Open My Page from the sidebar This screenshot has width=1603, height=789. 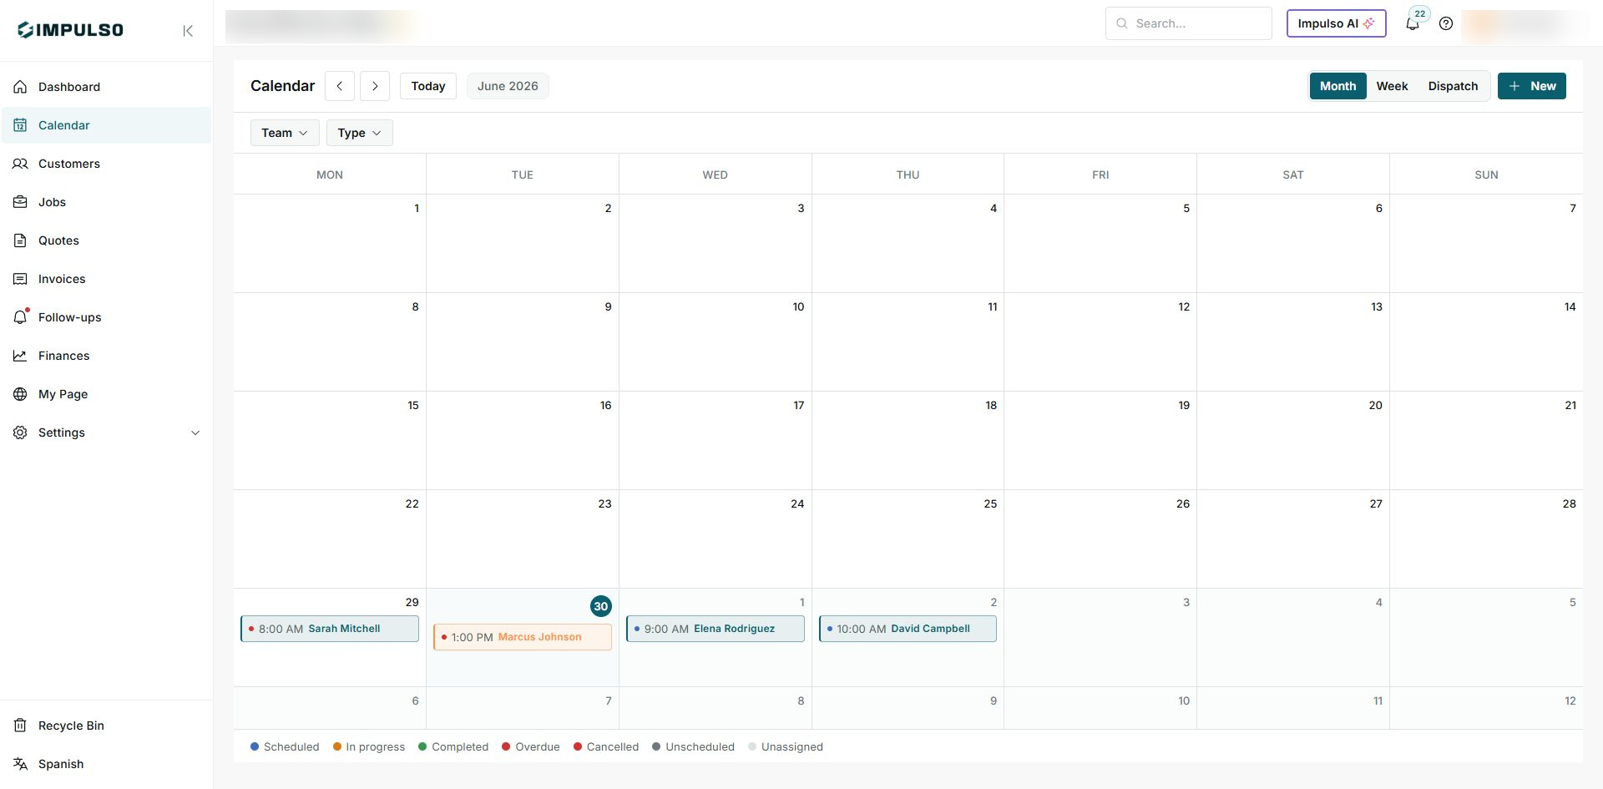[x=106, y=394]
